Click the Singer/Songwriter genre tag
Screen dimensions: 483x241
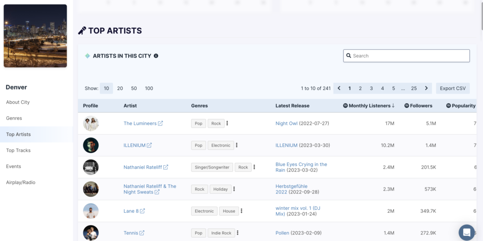[212, 167]
